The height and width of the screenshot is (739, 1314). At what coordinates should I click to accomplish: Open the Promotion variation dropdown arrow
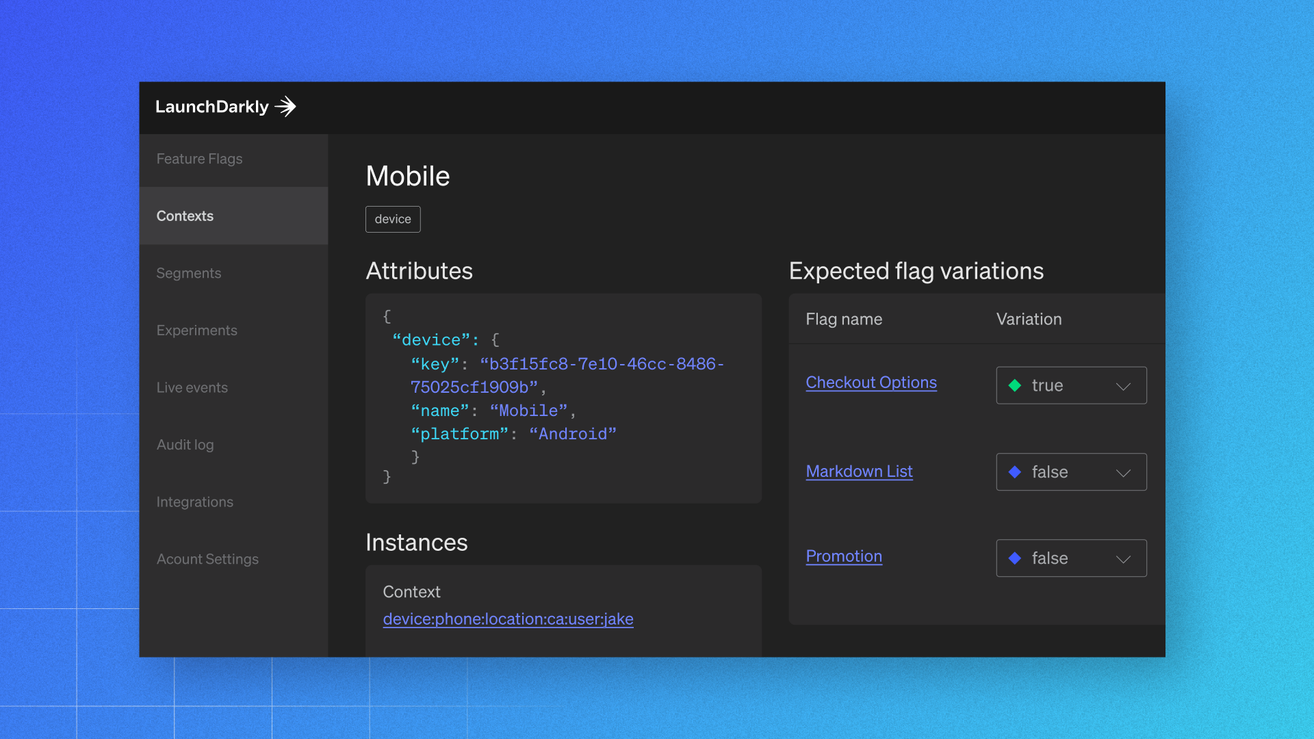point(1123,559)
